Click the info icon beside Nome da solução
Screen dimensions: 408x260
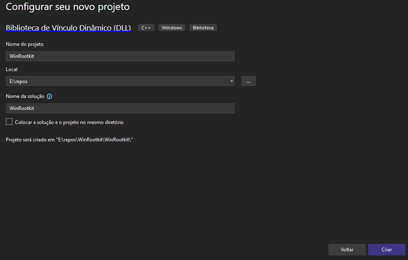49,96
